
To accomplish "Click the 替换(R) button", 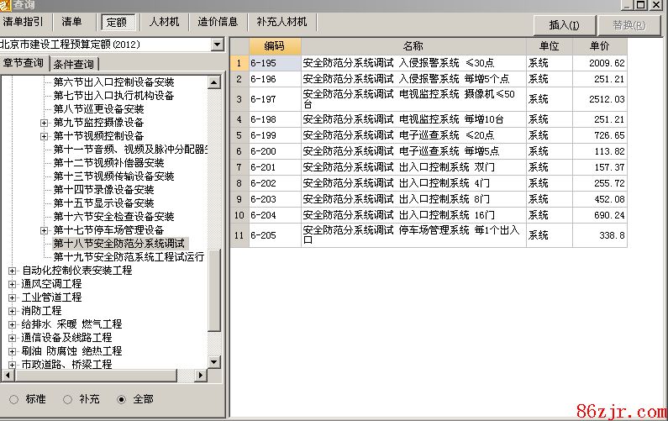I will [629, 24].
